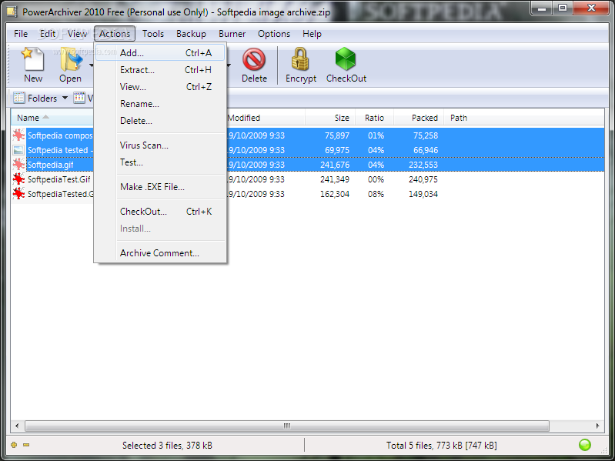Image resolution: width=615 pixels, height=461 pixels.
Task: Open the Tools menu
Action: tap(153, 34)
